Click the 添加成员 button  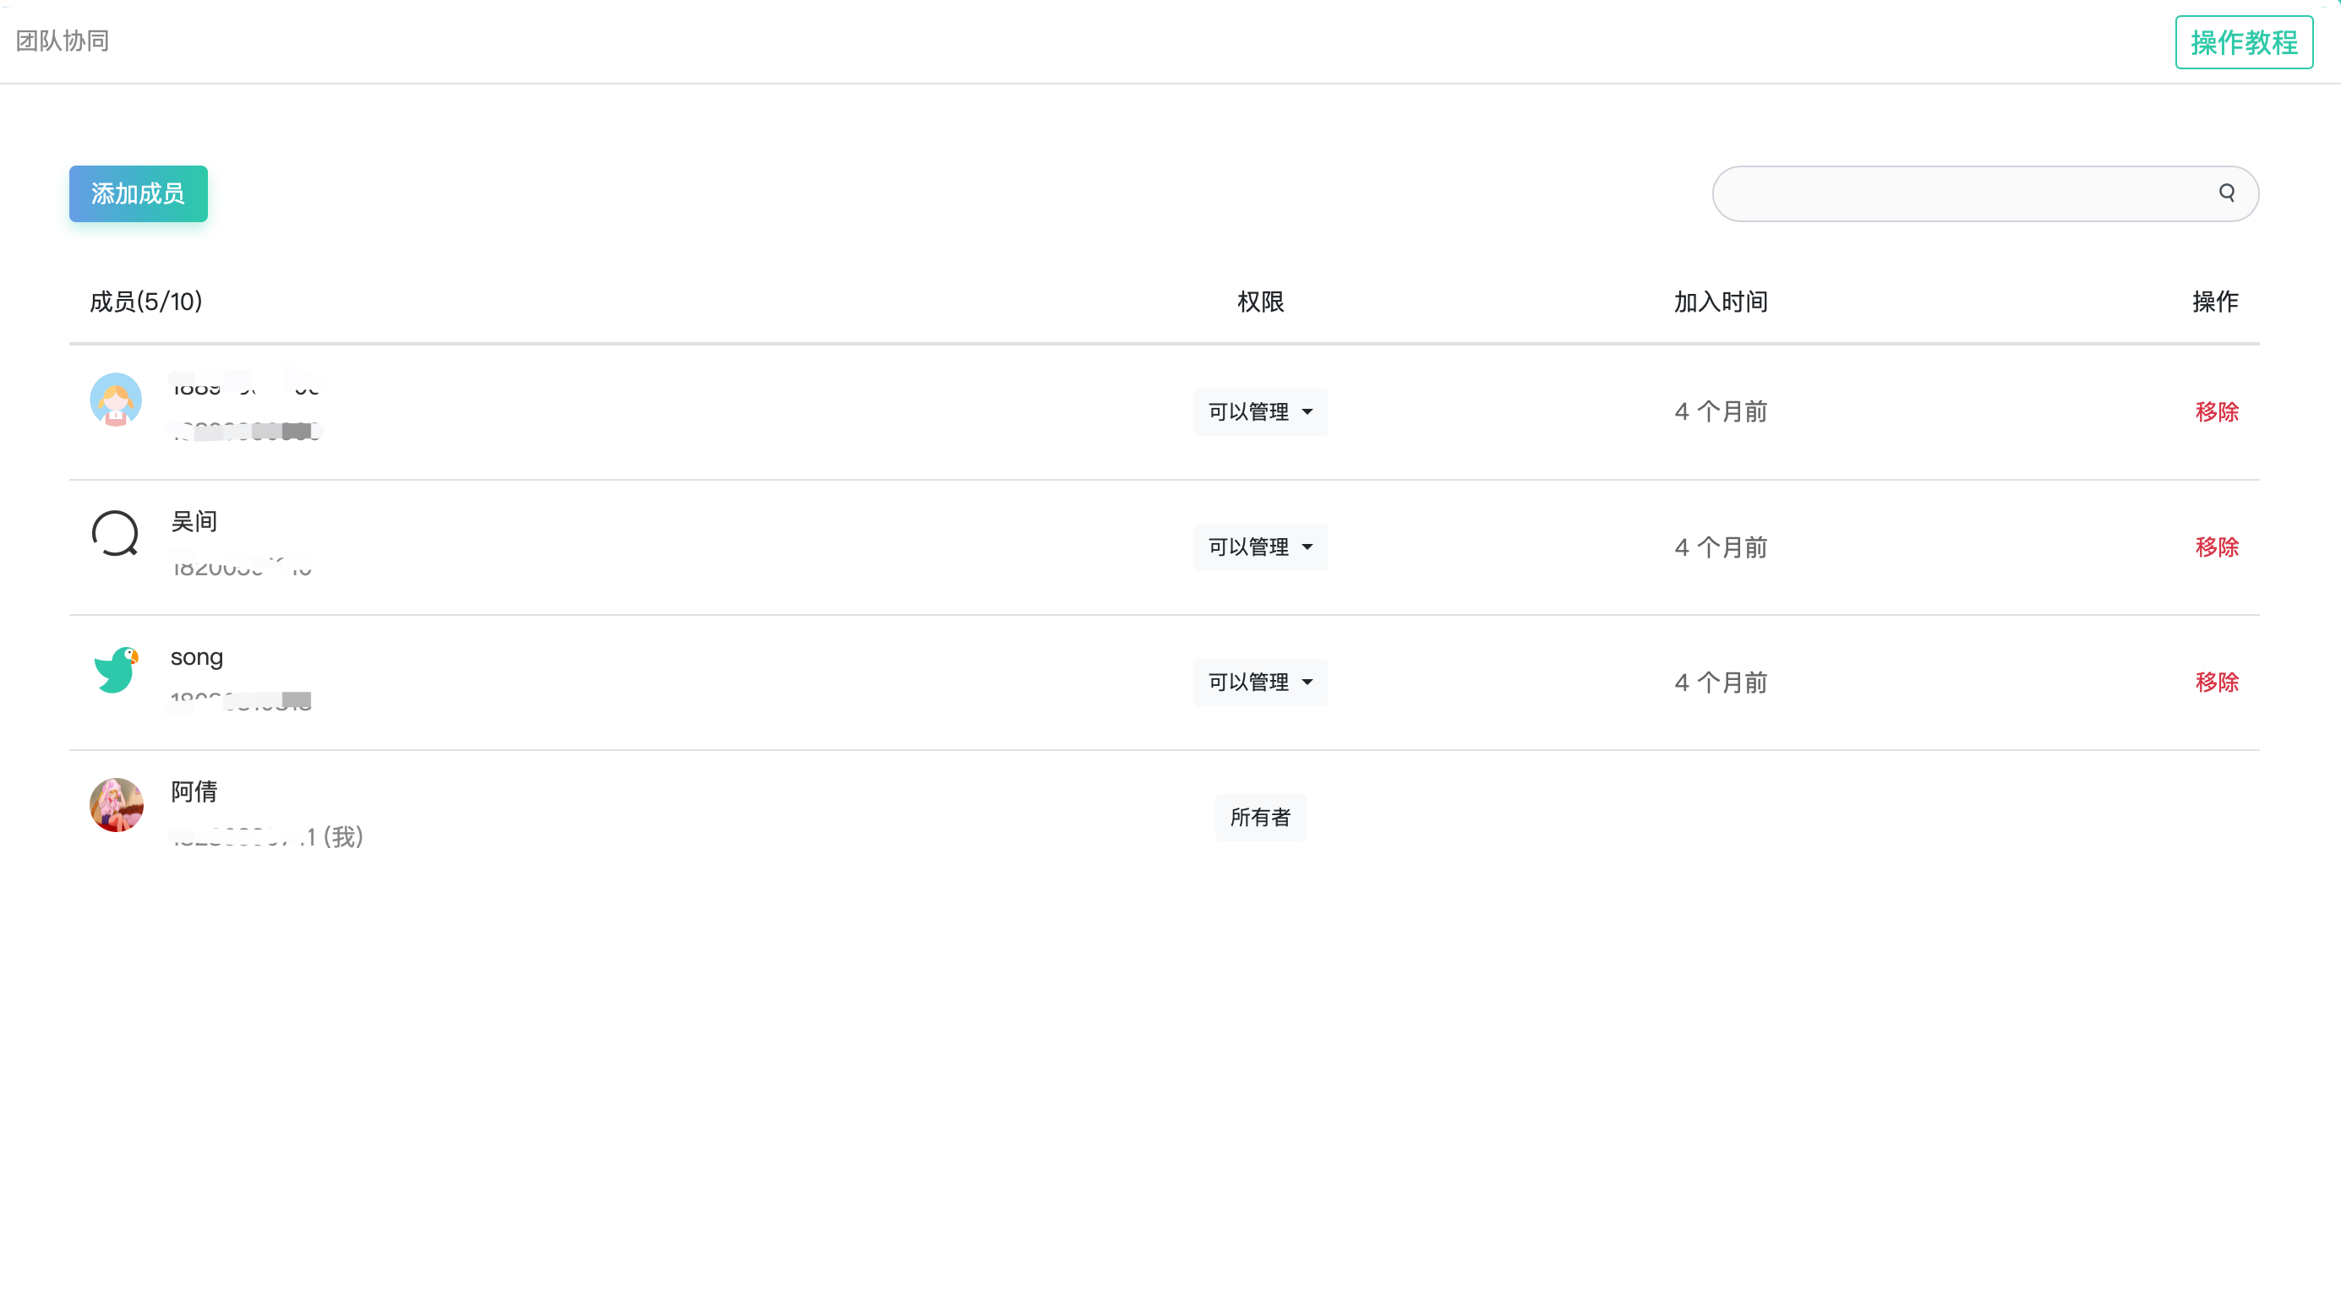(x=138, y=193)
